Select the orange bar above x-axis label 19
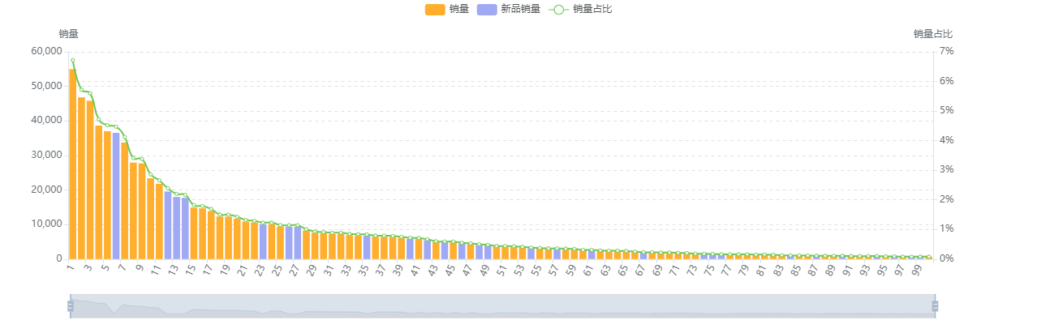The height and width of the screenshot is (324, 1037). 228,237
